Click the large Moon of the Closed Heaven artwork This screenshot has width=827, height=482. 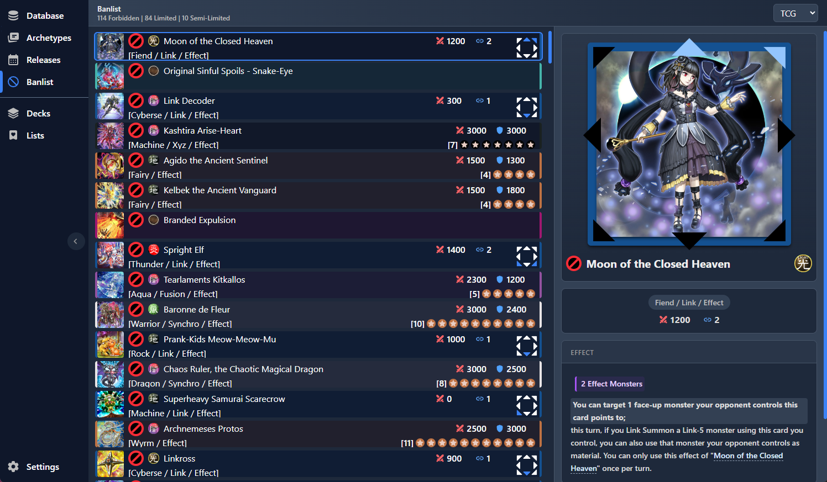pyautogui.click(x=689, y=144)
